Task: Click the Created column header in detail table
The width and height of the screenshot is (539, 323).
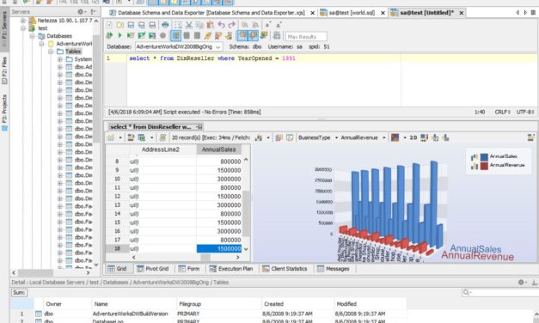Action: coord(297,304)
